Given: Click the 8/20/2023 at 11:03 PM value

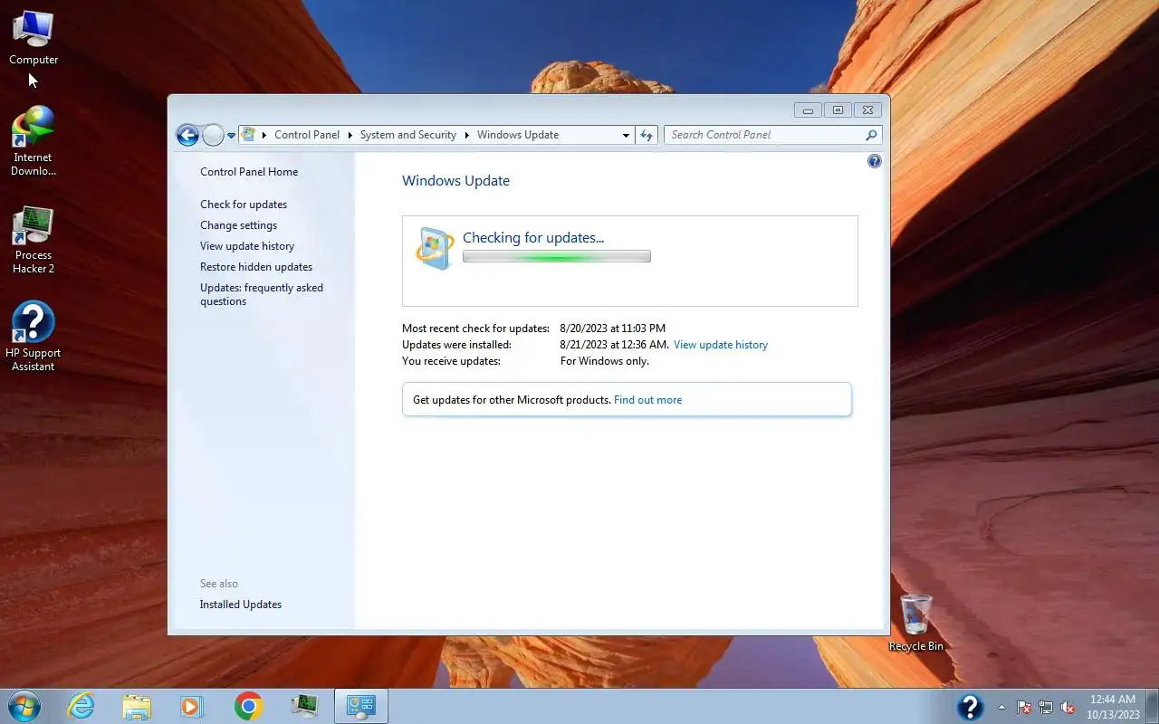Looking at the screenshot, I should point(613,329).
